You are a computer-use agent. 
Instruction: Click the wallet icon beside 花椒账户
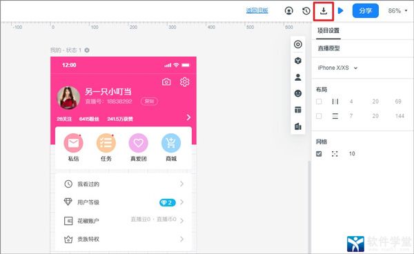tap(68, 221)
